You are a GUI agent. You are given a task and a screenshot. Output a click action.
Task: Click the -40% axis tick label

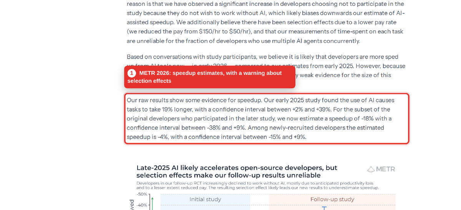coord(142,205)
